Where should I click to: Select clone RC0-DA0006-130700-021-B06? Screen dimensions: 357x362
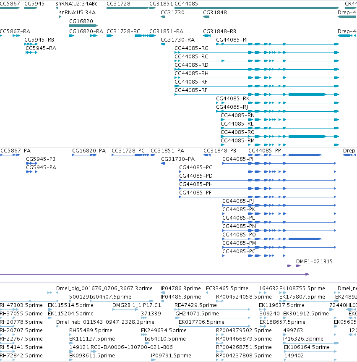point(132,347)
